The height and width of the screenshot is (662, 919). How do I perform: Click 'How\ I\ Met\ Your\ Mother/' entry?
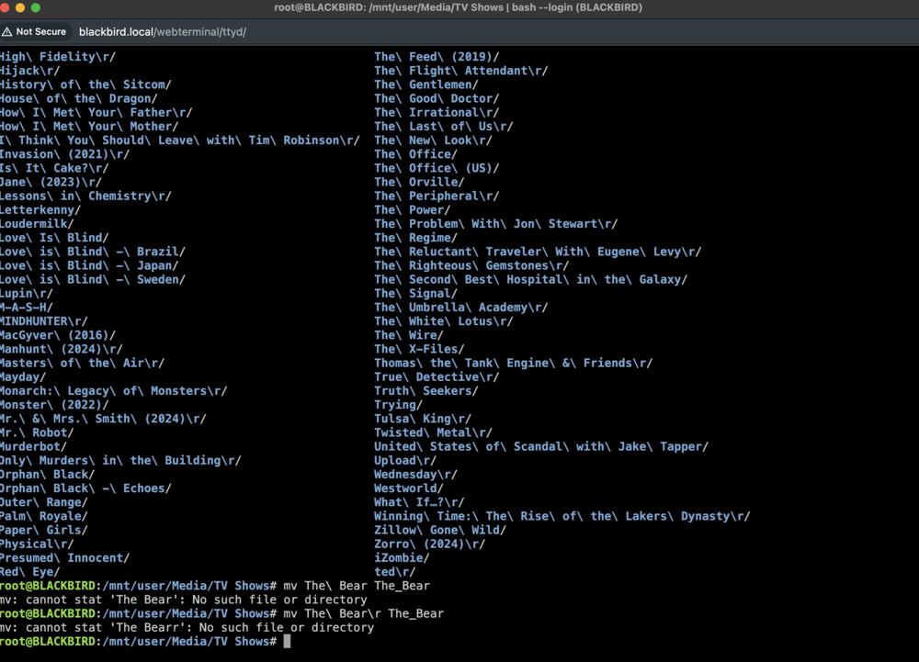[89, 127]
